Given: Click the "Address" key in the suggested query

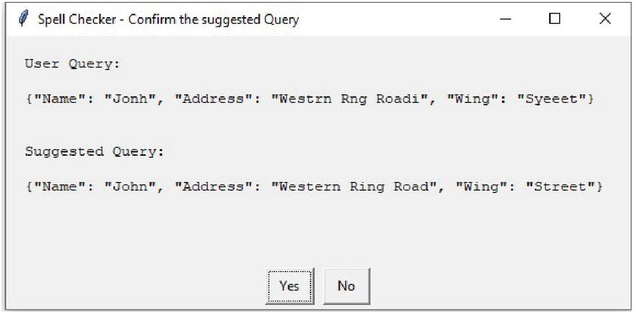Looking at the screenshot, I should (215, 187).
